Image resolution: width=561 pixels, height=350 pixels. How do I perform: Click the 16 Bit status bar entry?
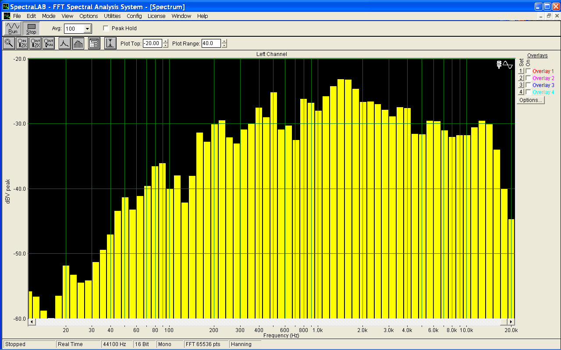click(145, 344)
